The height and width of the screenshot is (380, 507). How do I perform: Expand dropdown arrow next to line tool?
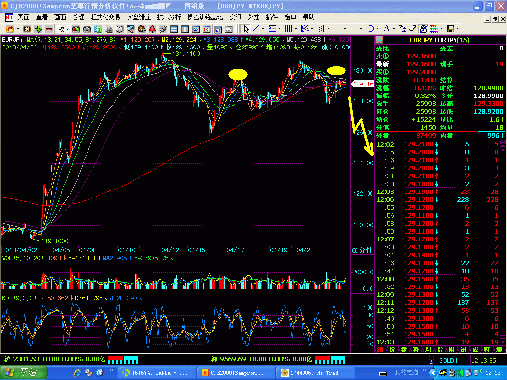point(263,29)
